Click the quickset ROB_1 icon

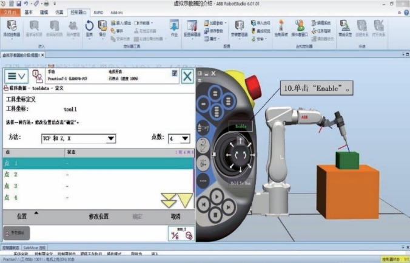pyautogui.click(x=181, y=233)
